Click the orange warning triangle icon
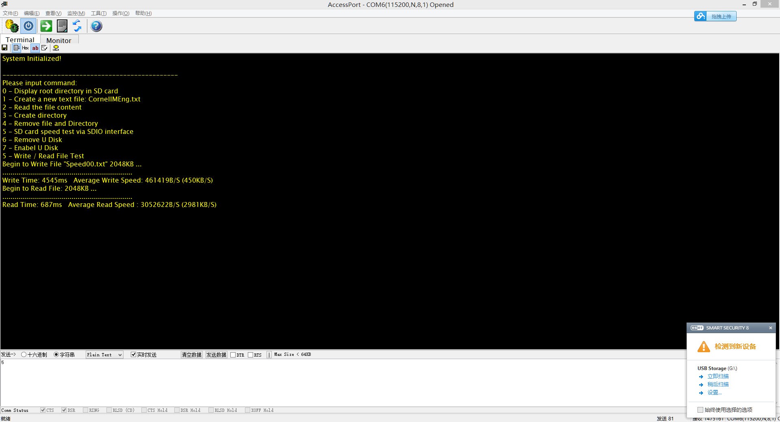The image size is (780, 422). tap(704, 347)
